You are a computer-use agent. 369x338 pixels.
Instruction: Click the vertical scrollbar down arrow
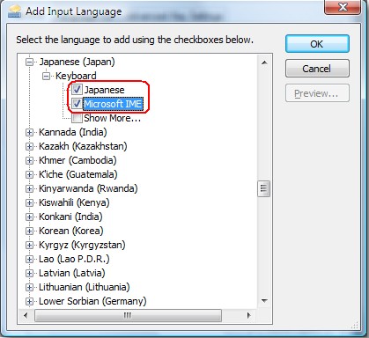(x=264, y=301)
